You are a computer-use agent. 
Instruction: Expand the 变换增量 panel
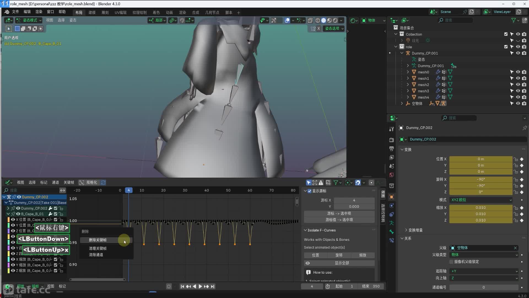coord(406,230)
